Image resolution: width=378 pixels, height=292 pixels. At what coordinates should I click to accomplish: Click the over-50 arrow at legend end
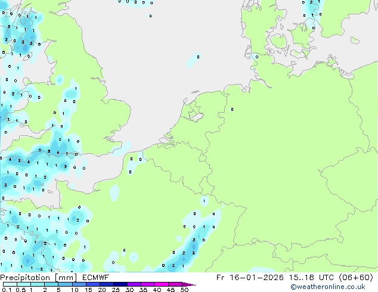(x=189, y=284)
